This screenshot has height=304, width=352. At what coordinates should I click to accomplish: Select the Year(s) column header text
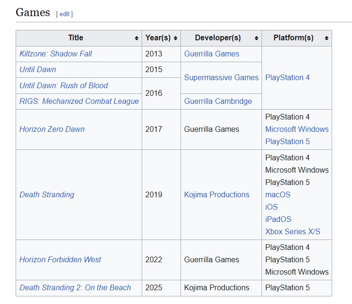(x=158, y=38)
